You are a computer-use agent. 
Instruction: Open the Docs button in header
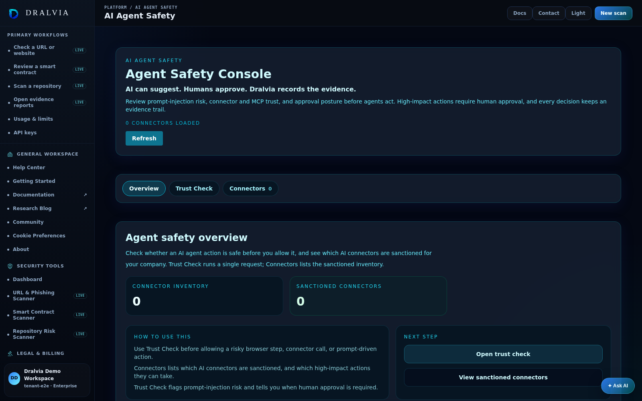(x=520, y=13)
